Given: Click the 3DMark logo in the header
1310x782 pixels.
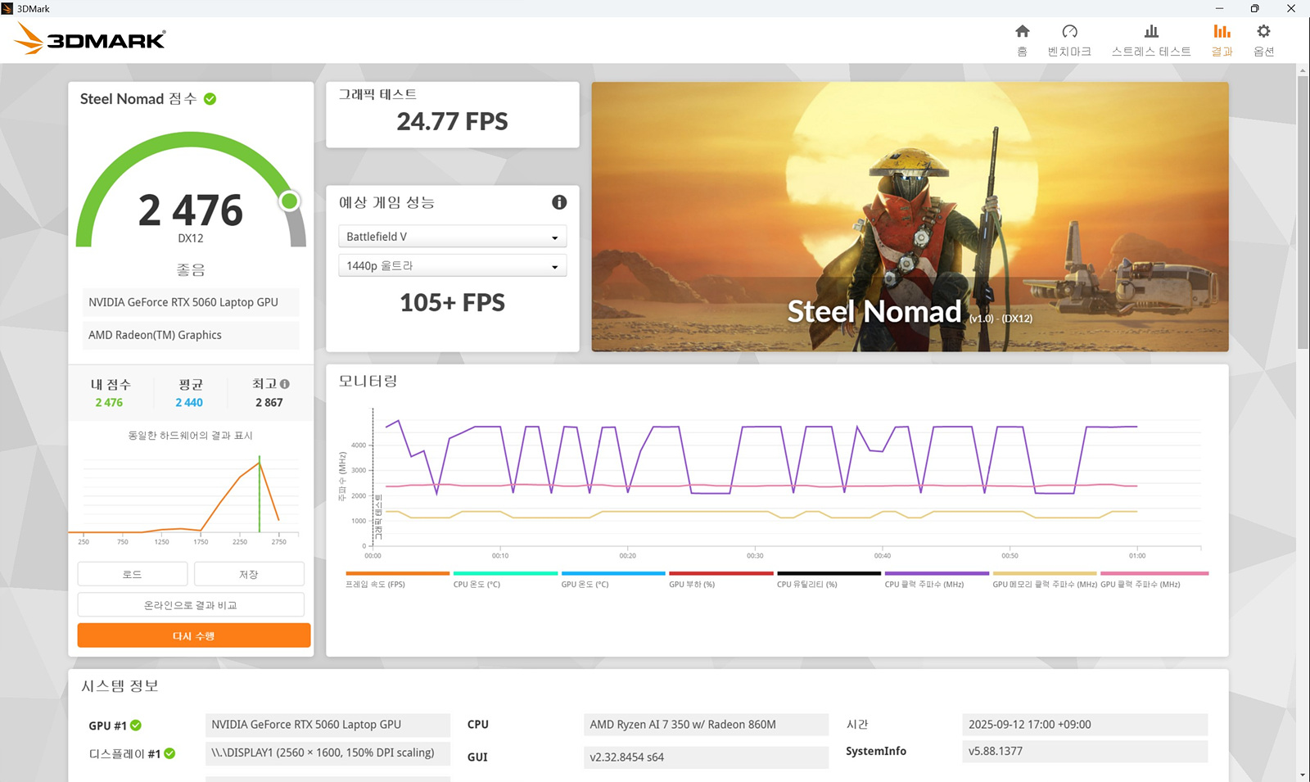Looking at the screenshot, I should 91,39.
